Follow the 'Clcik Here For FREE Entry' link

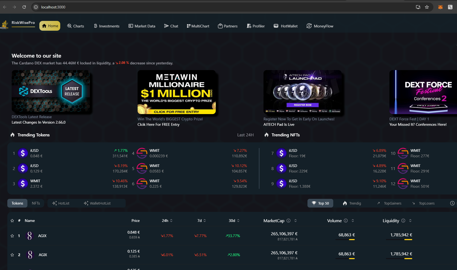tap(158, 124)
